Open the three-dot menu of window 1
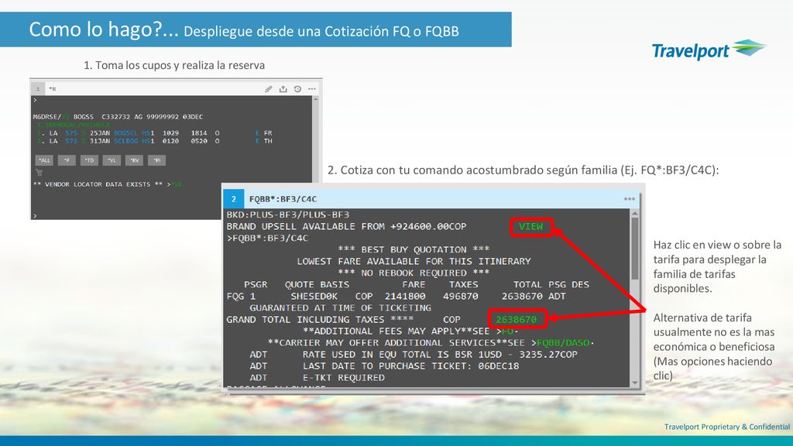 [311, 89]
